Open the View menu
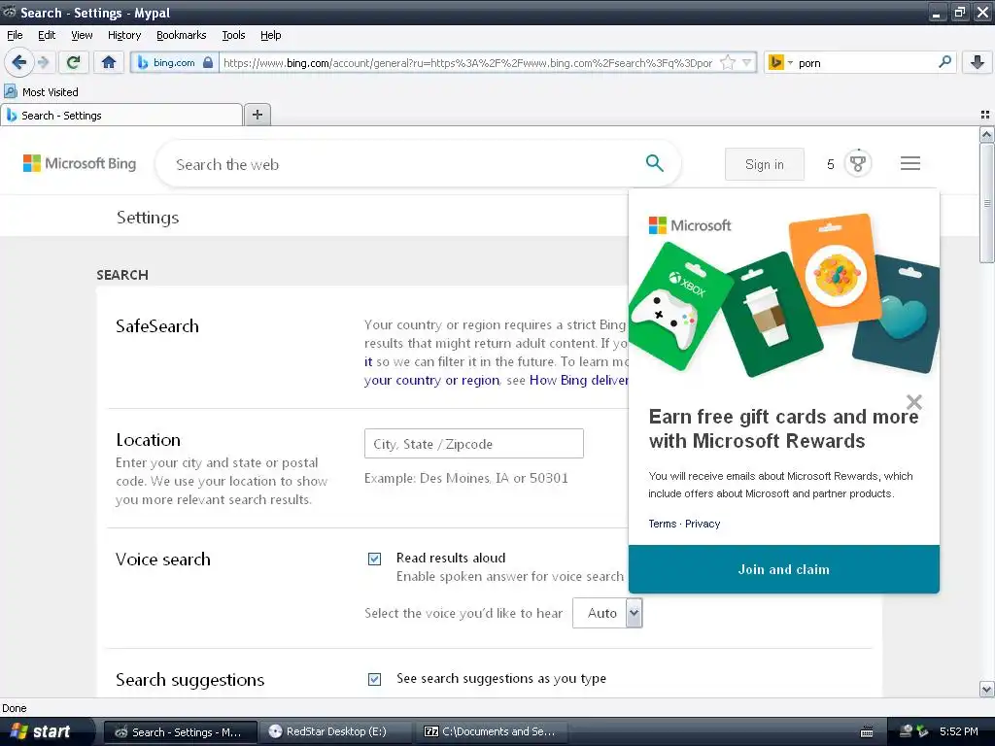Screen dimensions: 995x746 [x=82, y=35]
